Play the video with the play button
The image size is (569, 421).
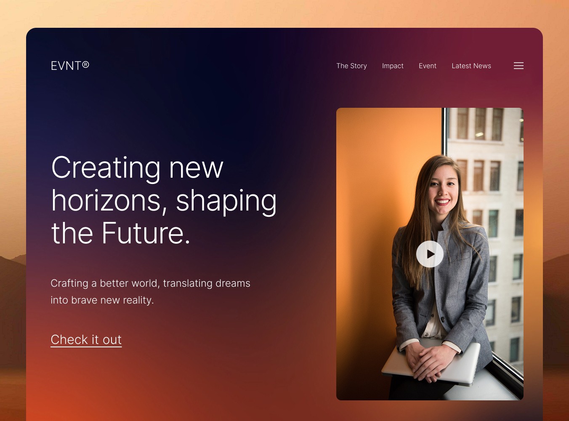(x=430, y=254)
